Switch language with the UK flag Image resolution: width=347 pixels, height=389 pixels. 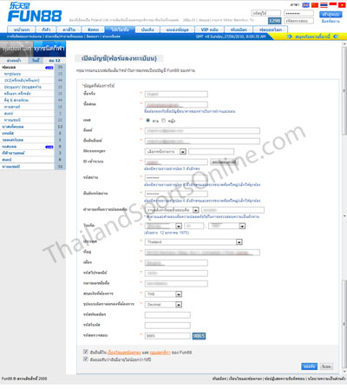click(305, 5)
